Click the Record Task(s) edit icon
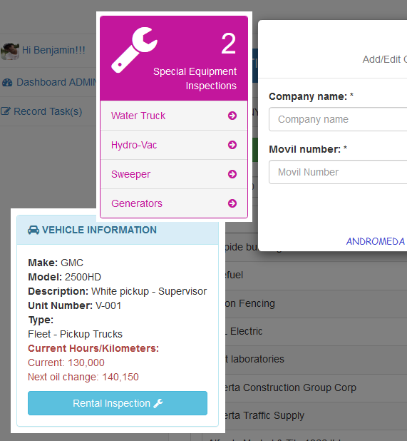 [x=6, y=111]
